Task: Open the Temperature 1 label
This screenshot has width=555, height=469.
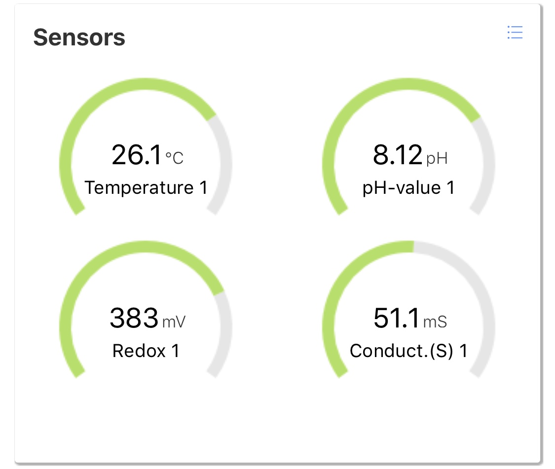Action: 146,188
